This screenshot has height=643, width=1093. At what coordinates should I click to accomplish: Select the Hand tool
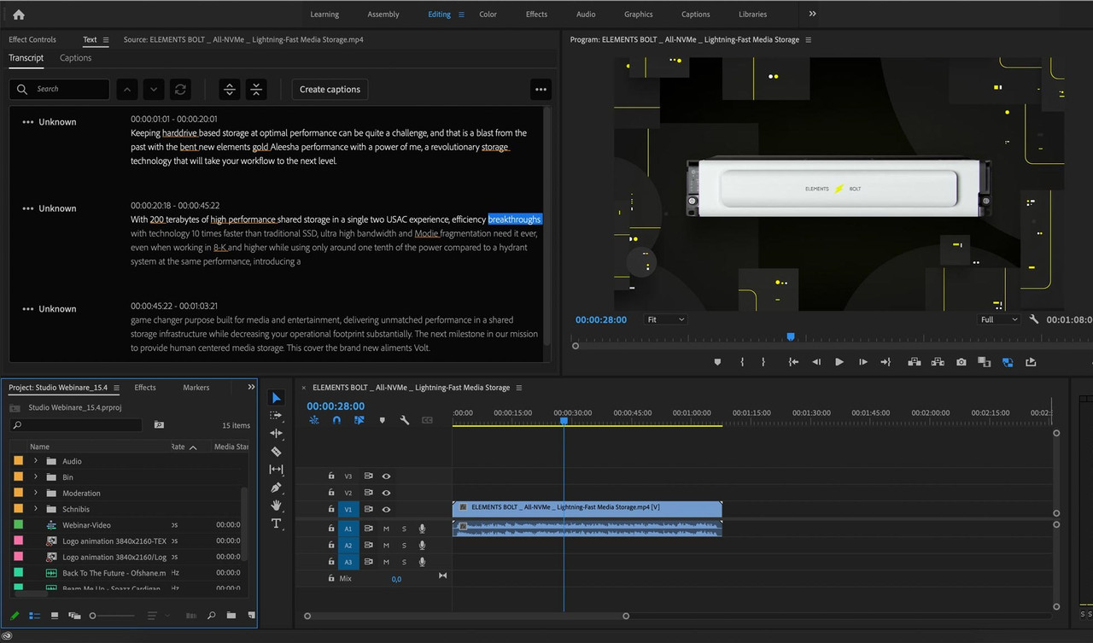[276, 506]
